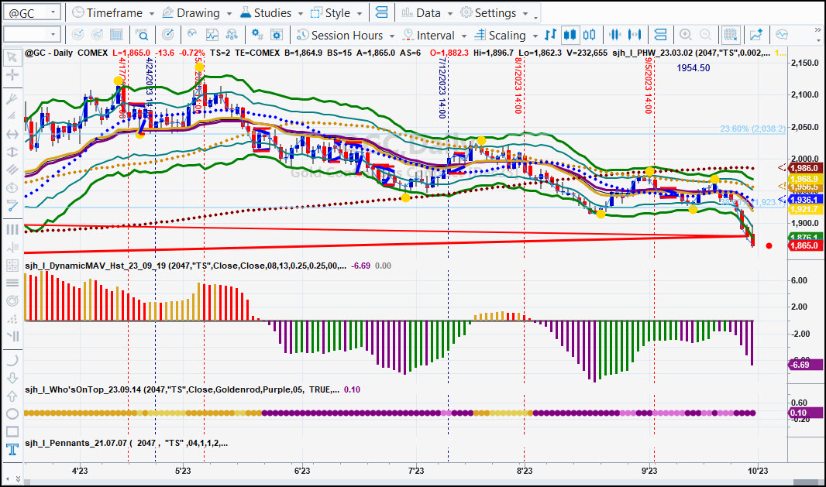
Task: Click the decrease bar spacing icon
Action: (x=614, y=36)
